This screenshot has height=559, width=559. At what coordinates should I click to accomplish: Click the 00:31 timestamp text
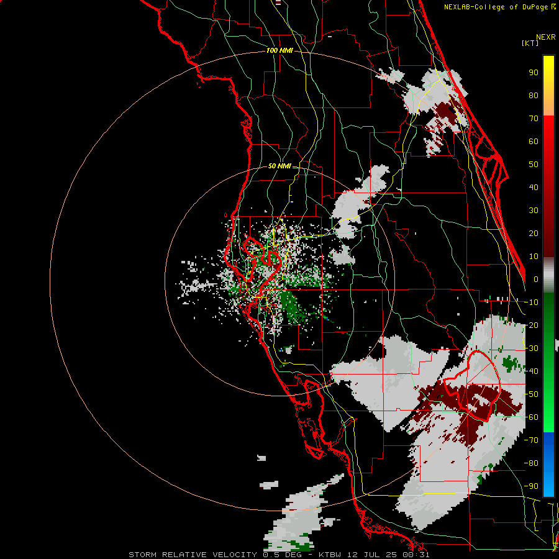click(x=417, y=555)
